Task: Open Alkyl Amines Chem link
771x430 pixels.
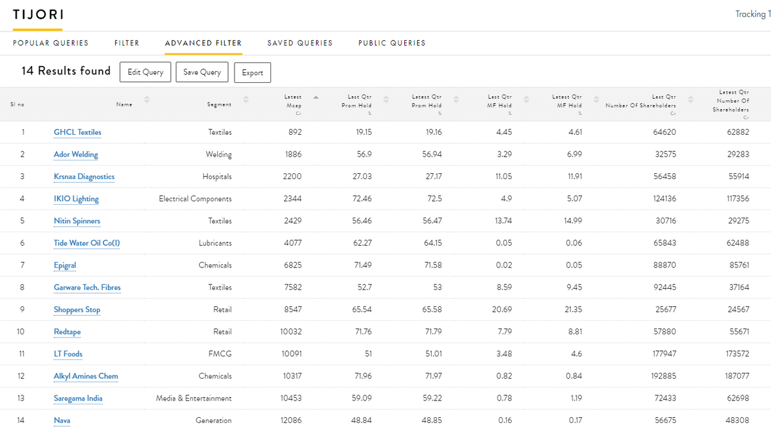Action: point(85,376)
